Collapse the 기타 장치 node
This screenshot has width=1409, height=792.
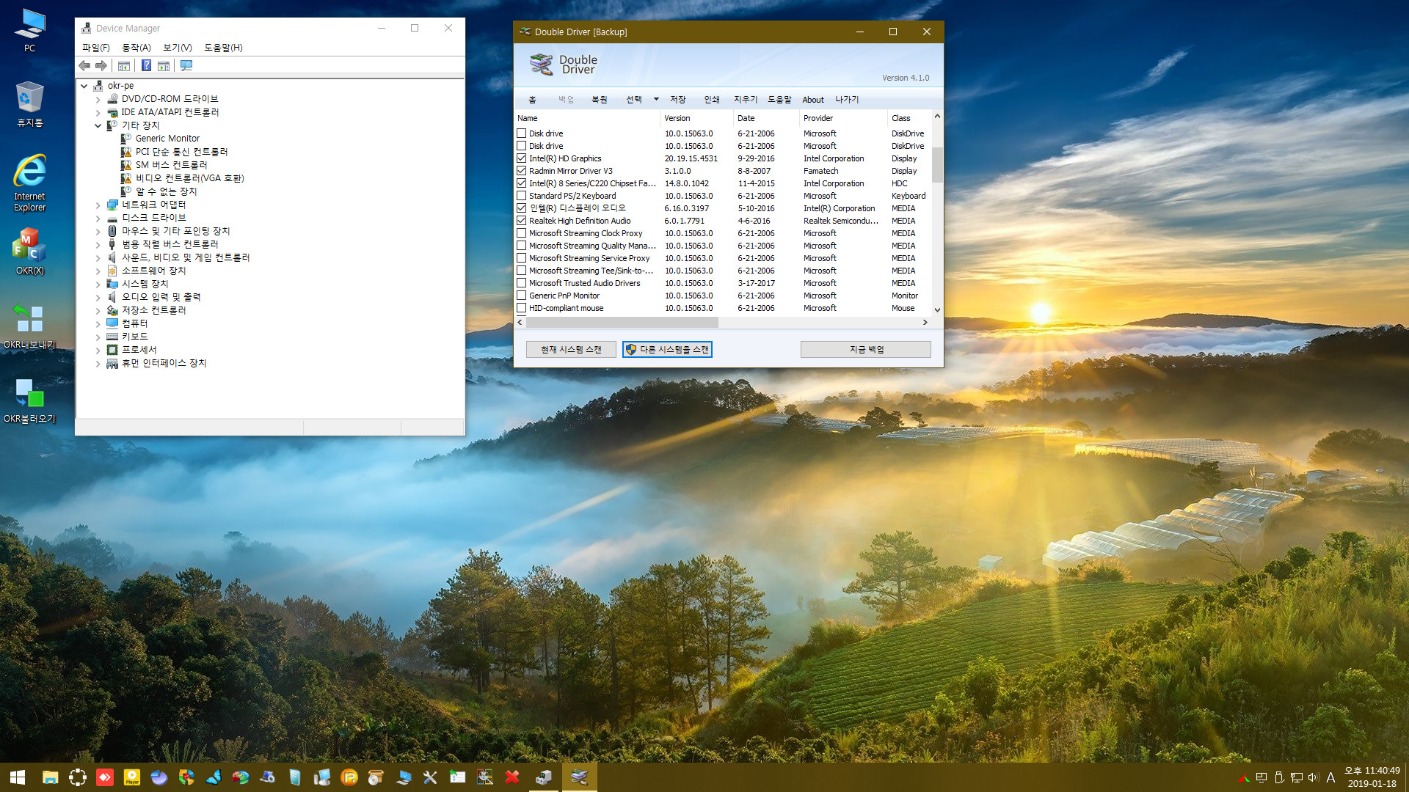click(98, 125)
